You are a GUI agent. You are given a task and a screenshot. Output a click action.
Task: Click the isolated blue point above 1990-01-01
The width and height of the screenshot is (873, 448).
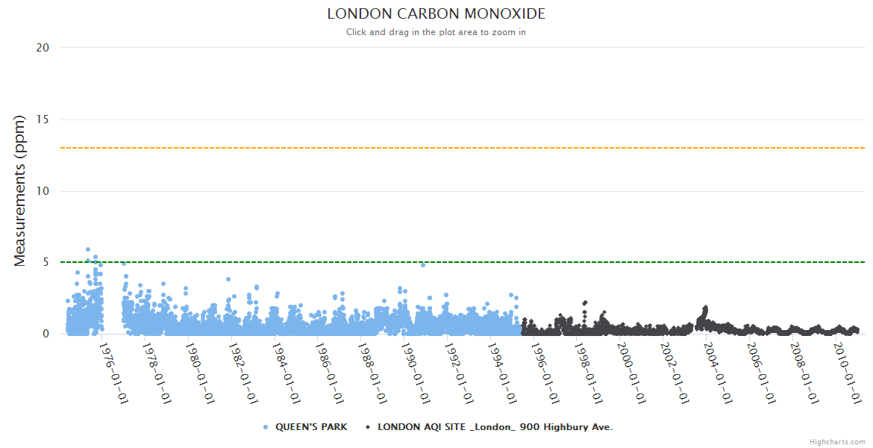423,265
